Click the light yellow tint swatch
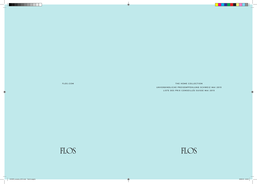Viewport: 257px width, 184px height. click(x=238, y=5)
